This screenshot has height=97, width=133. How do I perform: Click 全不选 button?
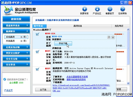(43, 90)
